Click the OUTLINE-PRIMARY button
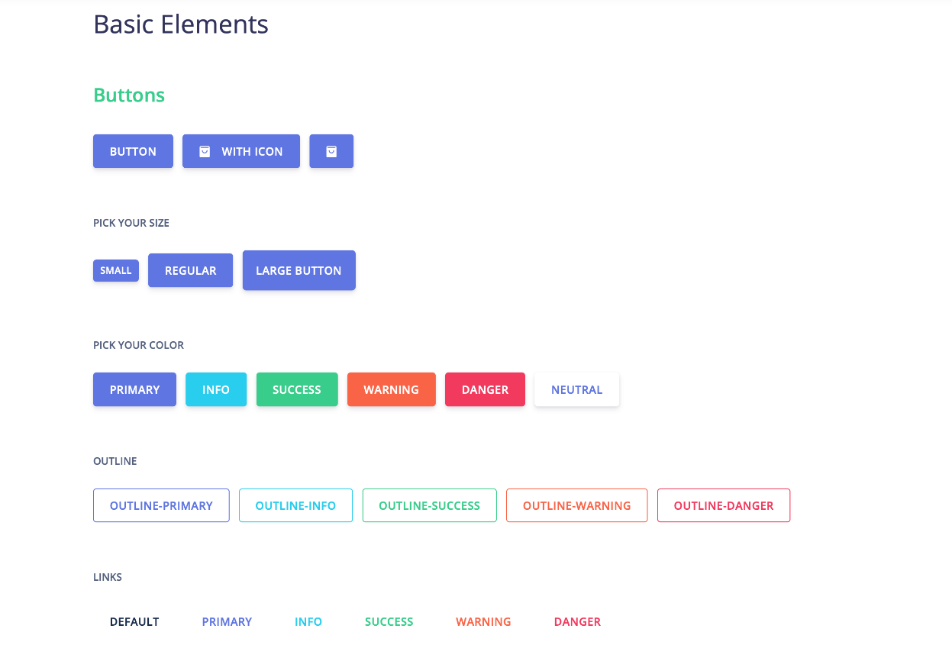952x661 pixels. 161,505
